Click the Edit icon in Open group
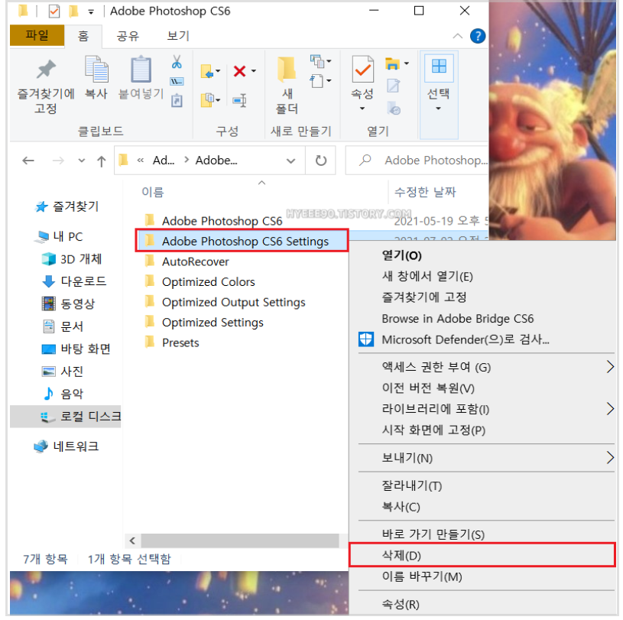This screenshot has height=620, width=623. 393,86
